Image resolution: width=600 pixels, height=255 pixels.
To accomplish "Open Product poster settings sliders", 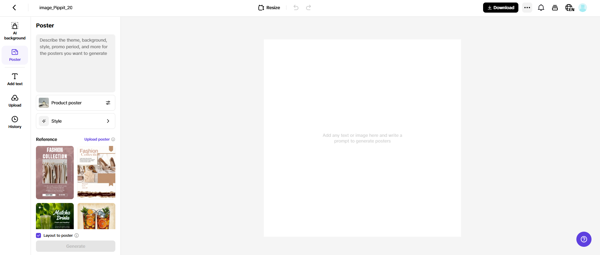I will pos(108,103).
